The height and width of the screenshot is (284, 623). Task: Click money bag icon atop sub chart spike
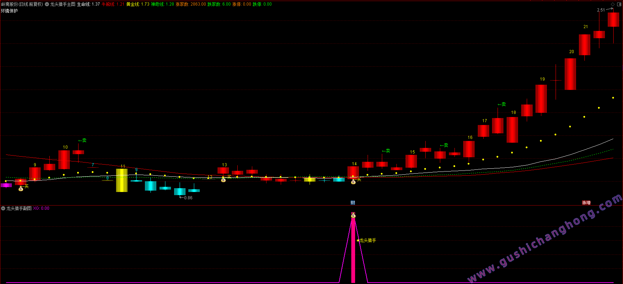click(x=353, y=215)
